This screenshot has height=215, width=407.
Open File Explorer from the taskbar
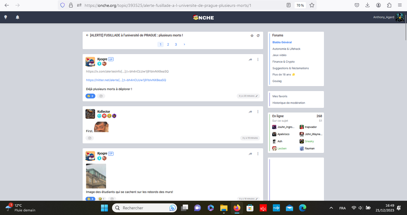(224, 208)
